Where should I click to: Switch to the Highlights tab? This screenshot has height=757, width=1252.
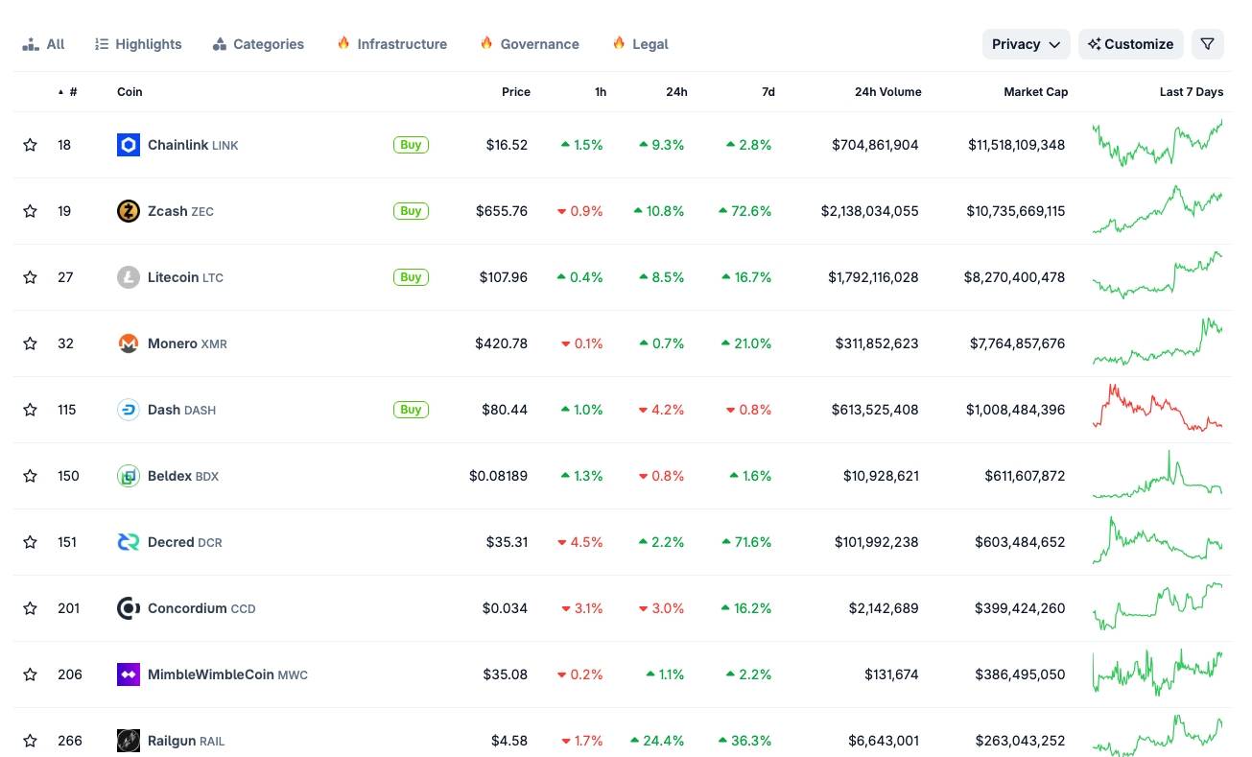pyautogui.click(x=138, y=44)
